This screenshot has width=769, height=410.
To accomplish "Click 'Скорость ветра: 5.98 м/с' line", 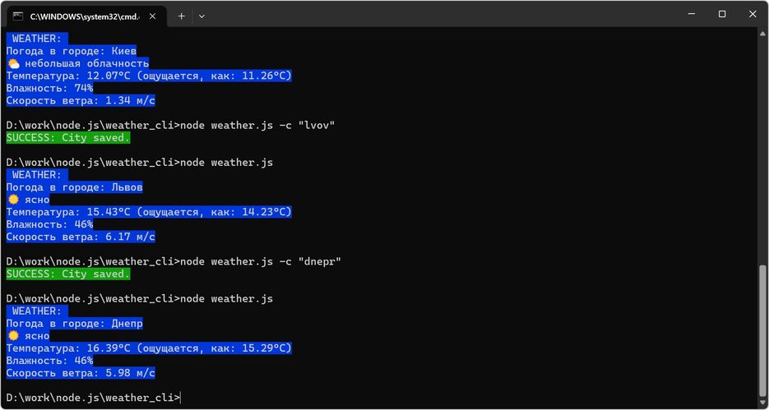I will (x=81, y=373).
